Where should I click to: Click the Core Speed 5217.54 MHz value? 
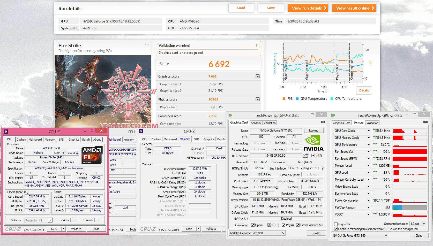(37, 197)
